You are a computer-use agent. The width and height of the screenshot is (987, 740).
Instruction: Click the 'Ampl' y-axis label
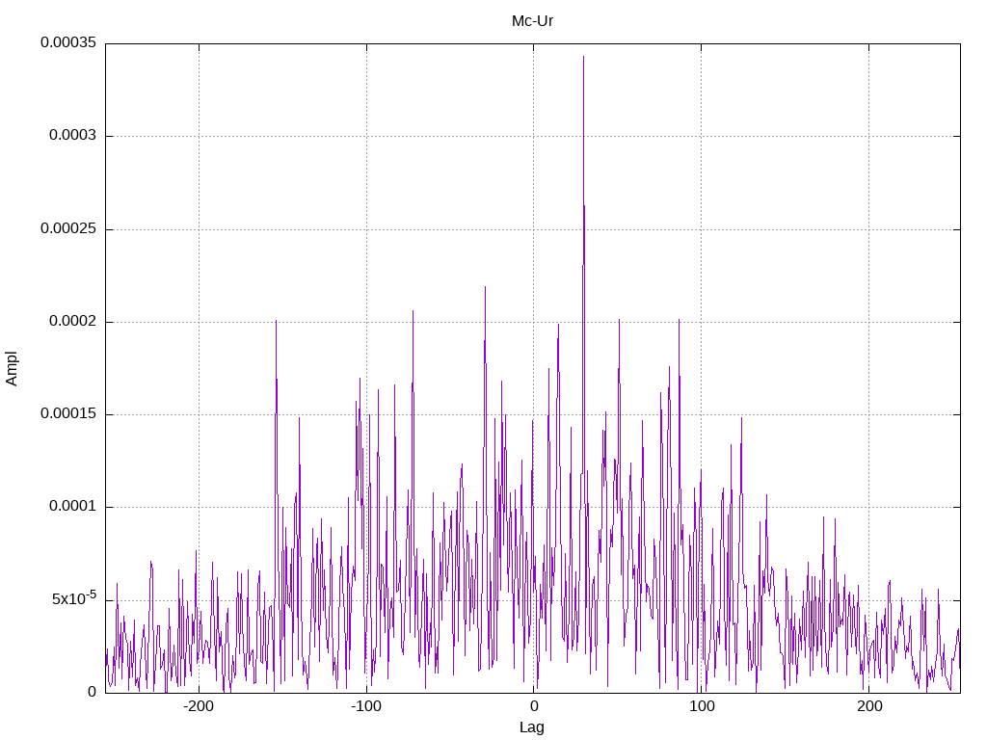pos(12,369)
